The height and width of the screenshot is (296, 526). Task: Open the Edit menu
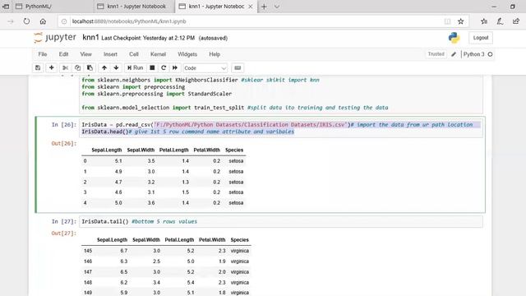(x=63, y=54)
